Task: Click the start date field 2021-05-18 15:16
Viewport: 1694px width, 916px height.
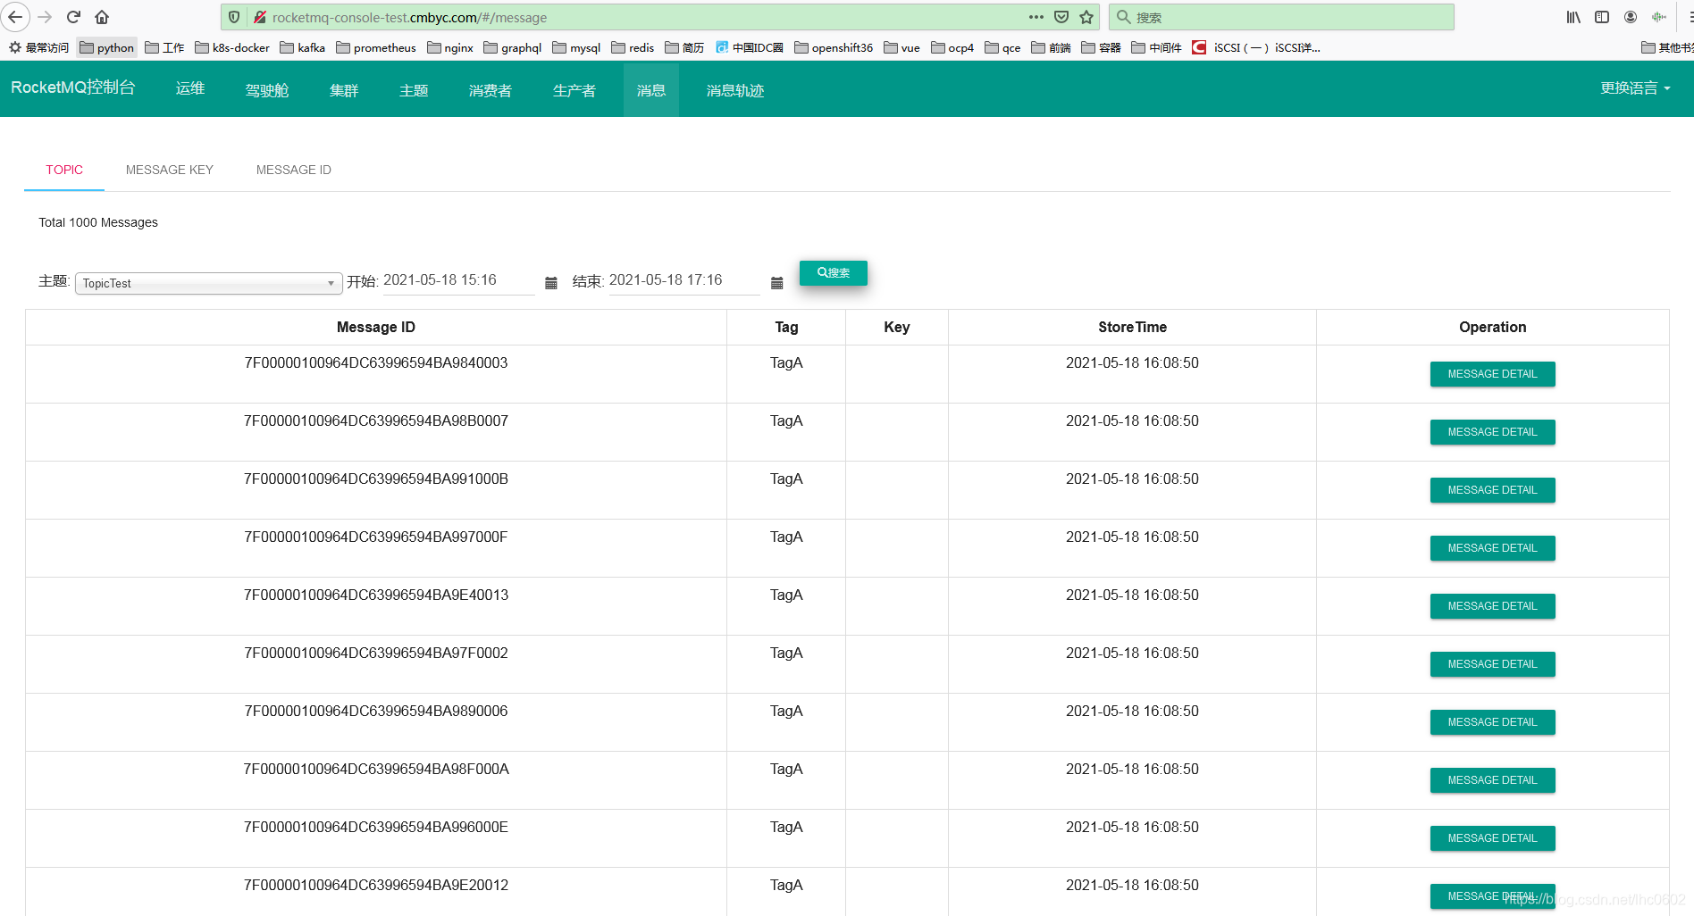Action: [x=458, y=280]
